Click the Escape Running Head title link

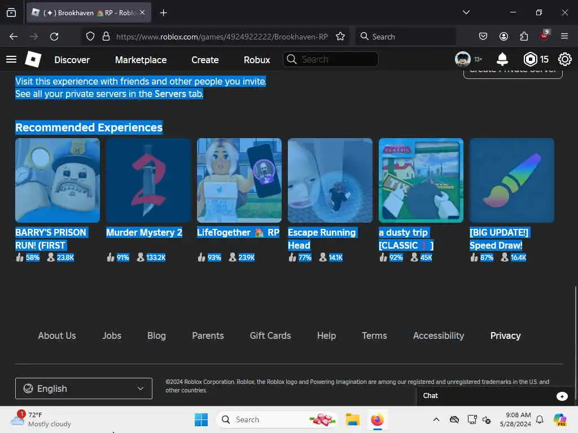(322, 239)
